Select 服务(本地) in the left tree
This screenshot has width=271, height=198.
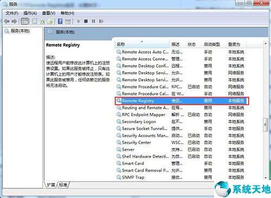click(x=20, y=31)
